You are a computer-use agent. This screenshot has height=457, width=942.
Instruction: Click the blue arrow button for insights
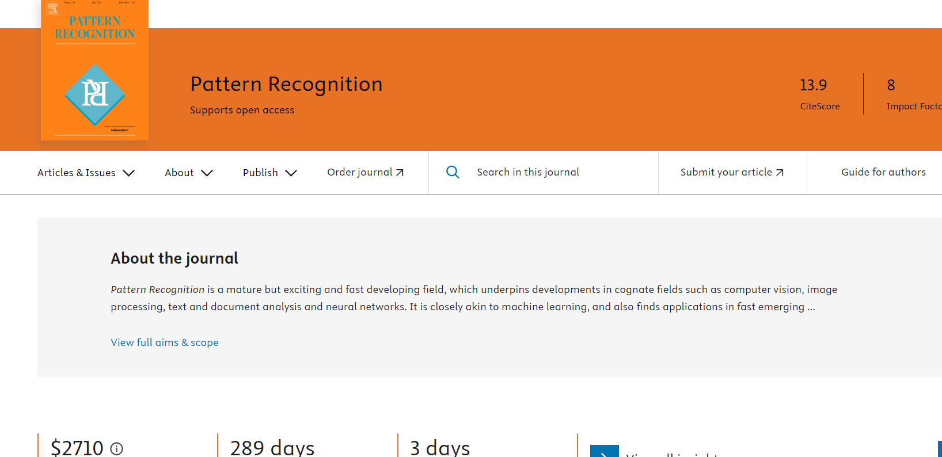(x=605, y=451)
